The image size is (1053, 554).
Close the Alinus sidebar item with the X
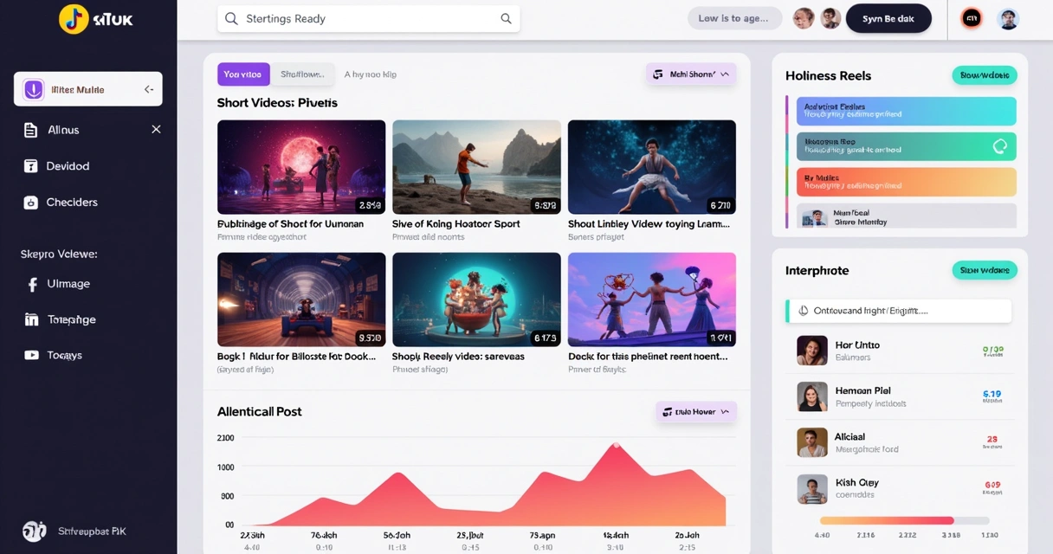pos(156,129)
